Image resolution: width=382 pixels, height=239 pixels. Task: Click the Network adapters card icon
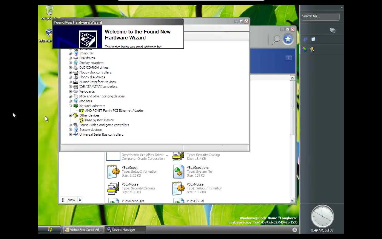76,106
